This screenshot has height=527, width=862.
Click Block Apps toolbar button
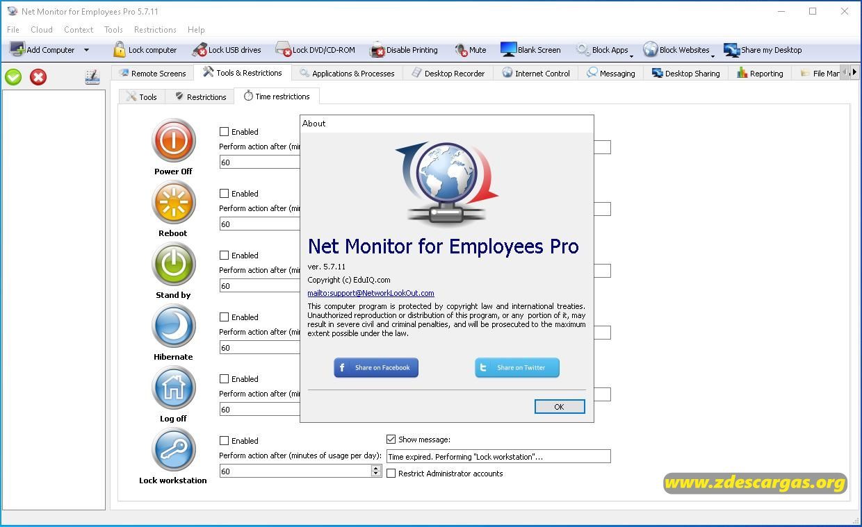(x=602, y=50)
